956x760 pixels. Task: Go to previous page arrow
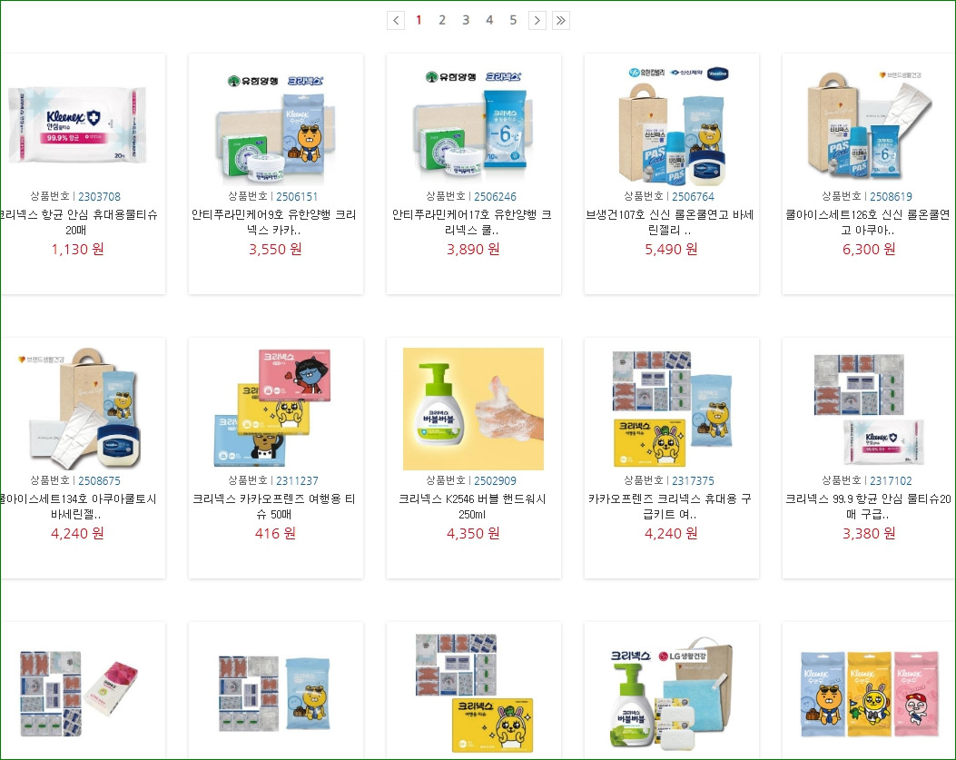396,20
